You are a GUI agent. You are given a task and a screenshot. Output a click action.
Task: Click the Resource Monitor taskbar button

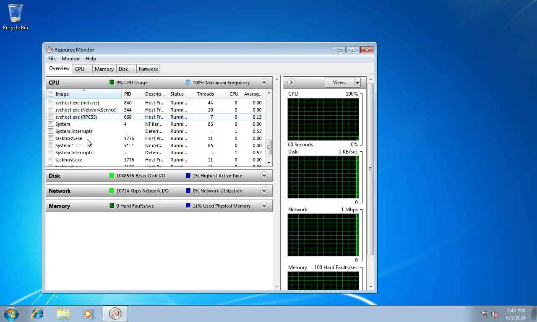(x=115, y=314)
